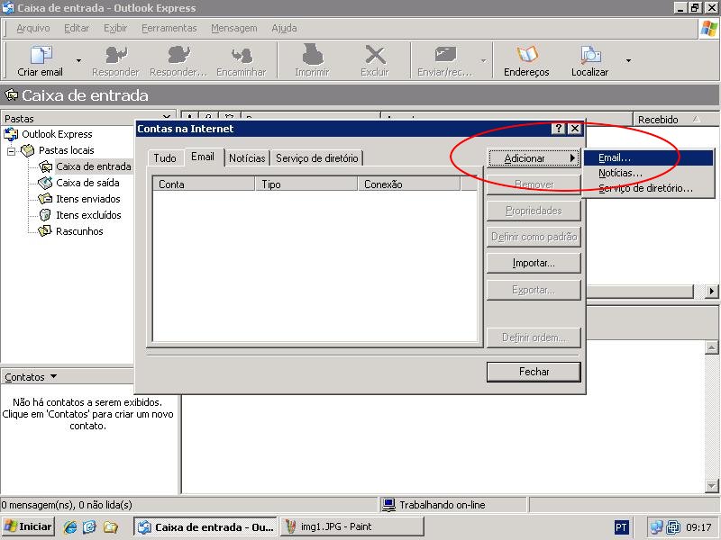
Task: Click the Excluir X icon
Action: pos(375,55)
